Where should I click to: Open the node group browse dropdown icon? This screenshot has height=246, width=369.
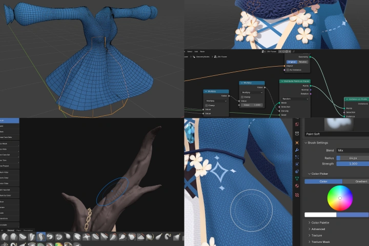(263, 52)
